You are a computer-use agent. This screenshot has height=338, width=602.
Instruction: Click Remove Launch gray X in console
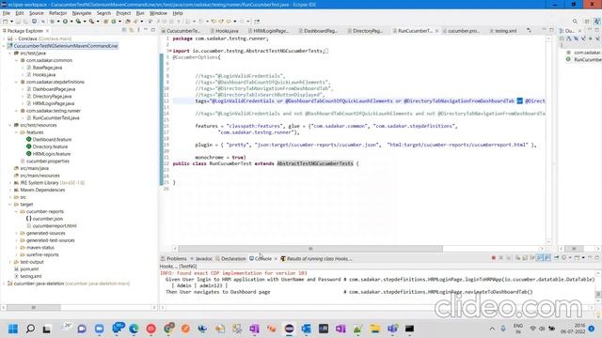500,258
